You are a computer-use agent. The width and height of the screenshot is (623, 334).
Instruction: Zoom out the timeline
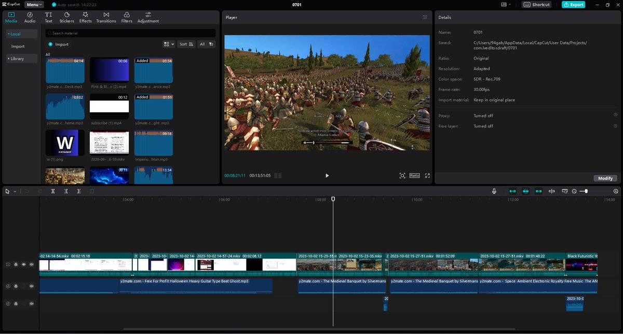click(x=574, y=191)
